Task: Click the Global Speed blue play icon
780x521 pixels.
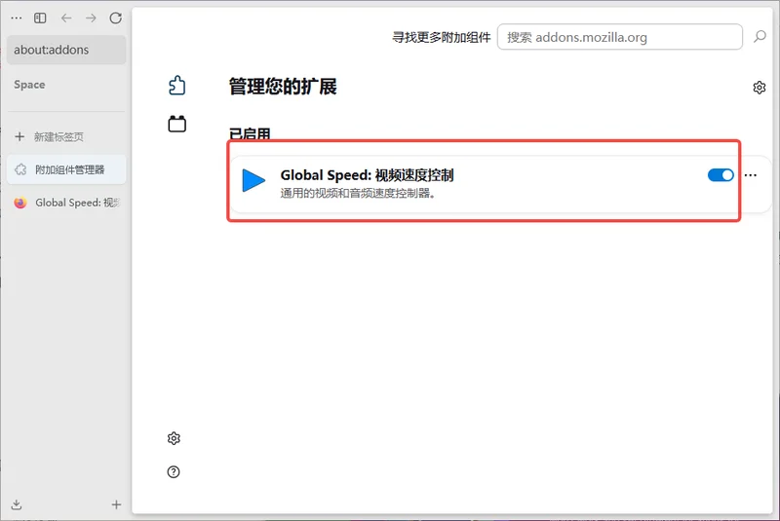Action: click(253, 180)
